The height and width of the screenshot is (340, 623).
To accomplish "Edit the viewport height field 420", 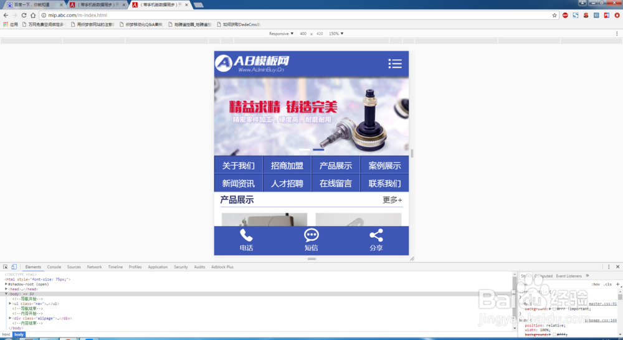I will click(x=320, y=34).
